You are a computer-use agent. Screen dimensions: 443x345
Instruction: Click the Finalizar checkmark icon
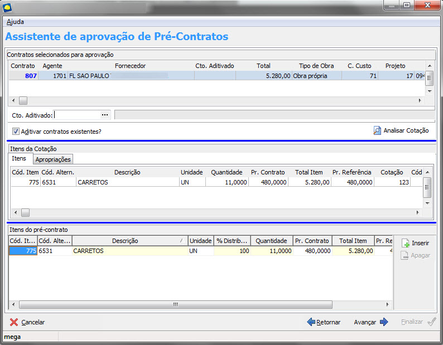pyautogui.click(x=431, y=322)
